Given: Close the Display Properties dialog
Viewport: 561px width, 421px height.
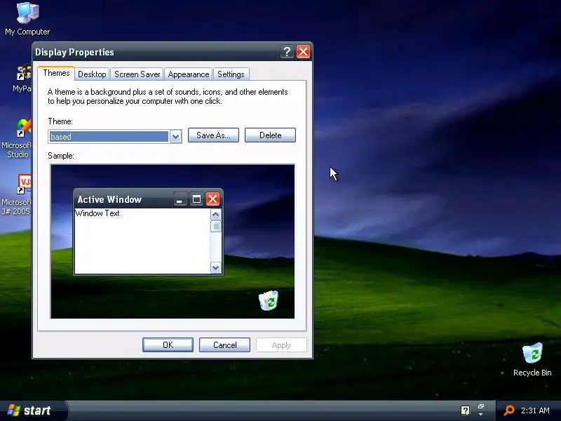Looking at the screenshot, I should point(303,52).
